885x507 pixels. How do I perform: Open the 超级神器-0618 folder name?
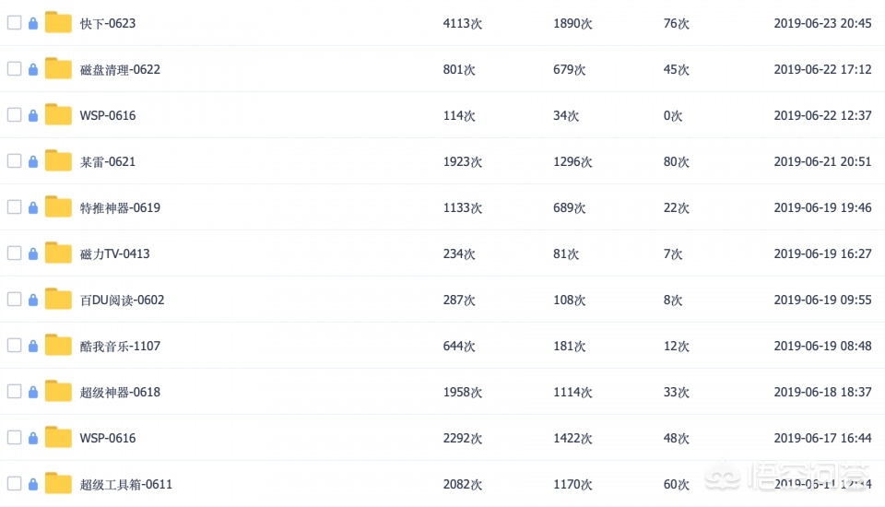[x=120, y=392]
